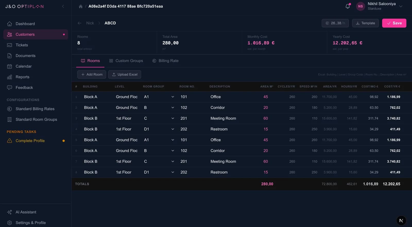Open room group dropdown in row 7
This screenshot has width=412, height=227.
[159, 162]
